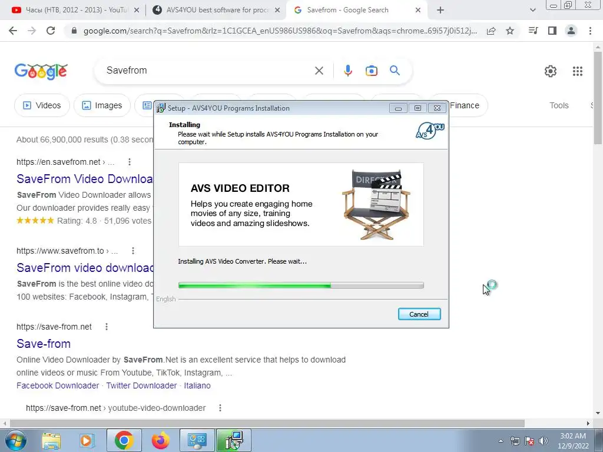Image resolution: width=603 pixels, height=452 pixels.
Task: Open the Action Center flag icon
Action: tap(529, 441)
